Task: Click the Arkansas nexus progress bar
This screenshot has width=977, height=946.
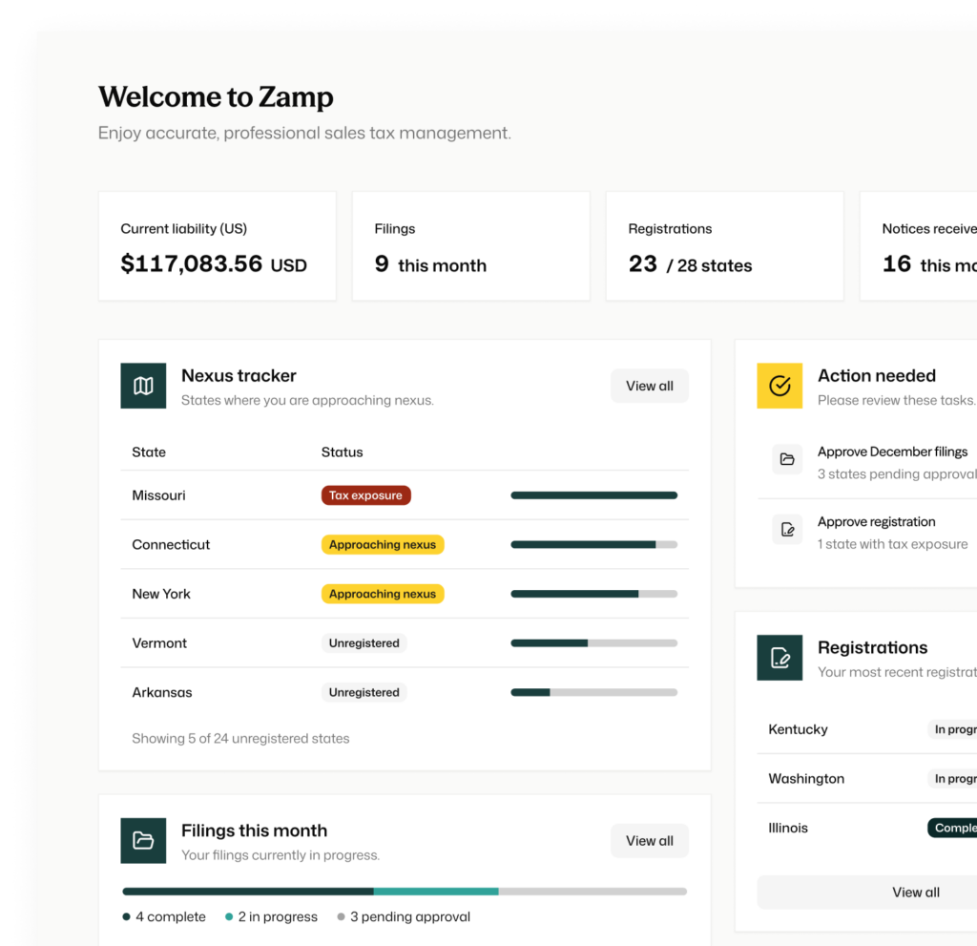Action: pos(593,692)
